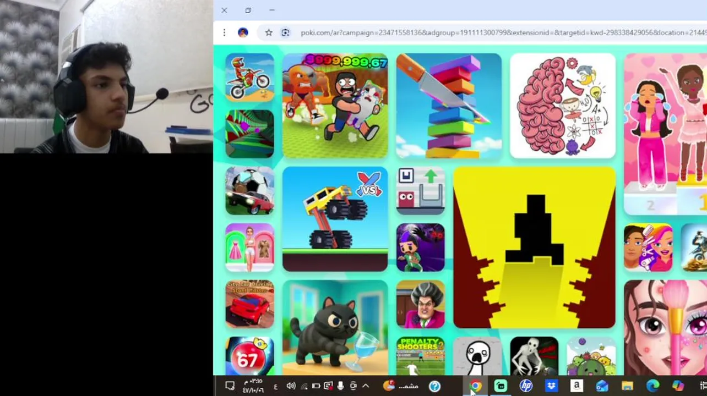Restore down the Chrome window

248,10
